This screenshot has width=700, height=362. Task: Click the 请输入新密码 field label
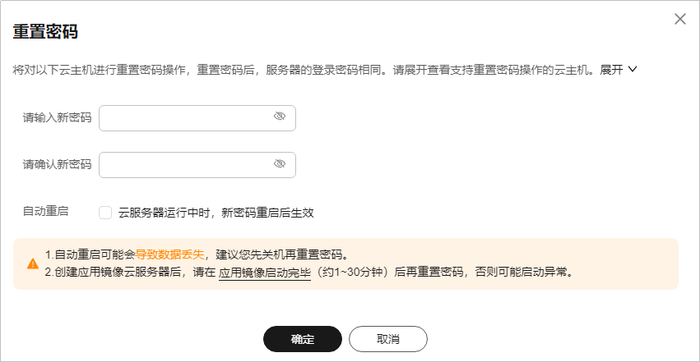(57, 117)
